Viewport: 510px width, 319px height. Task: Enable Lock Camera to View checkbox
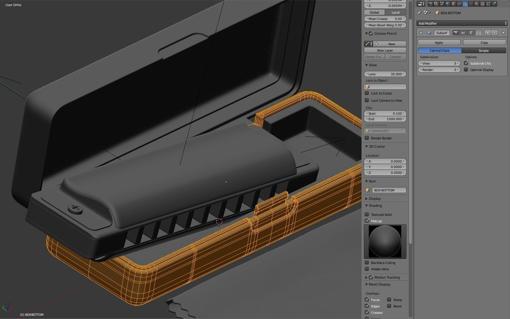click(x=367, y=100)
